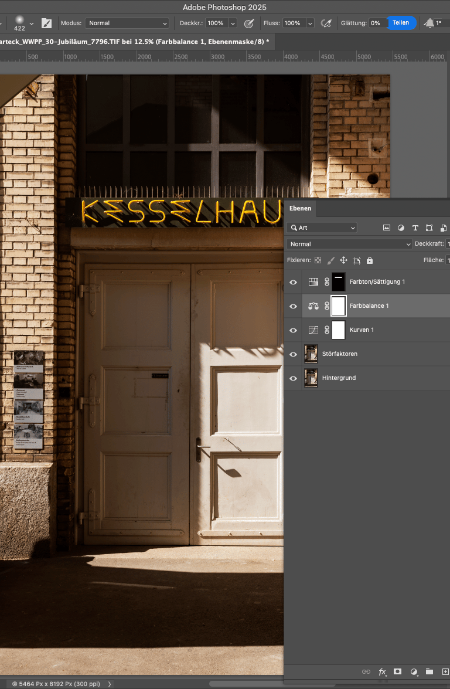The image size is (450, 689).
Task: Filter layers by shape layers icon
Action: click(x=429, y=228)
